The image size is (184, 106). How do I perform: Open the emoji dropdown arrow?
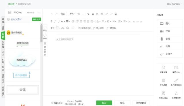(x=70, y=28)
